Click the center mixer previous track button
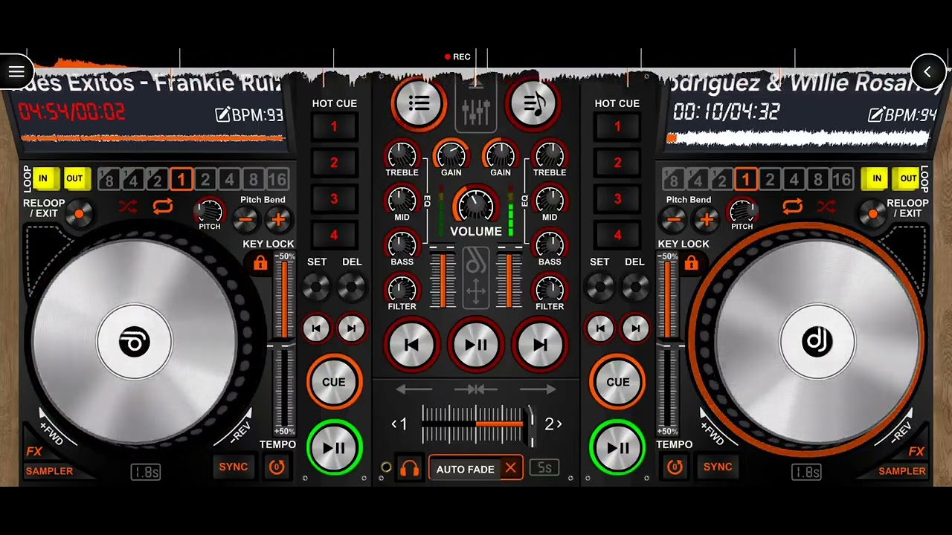The image size is (952, 535). click(x=411, y=345)
